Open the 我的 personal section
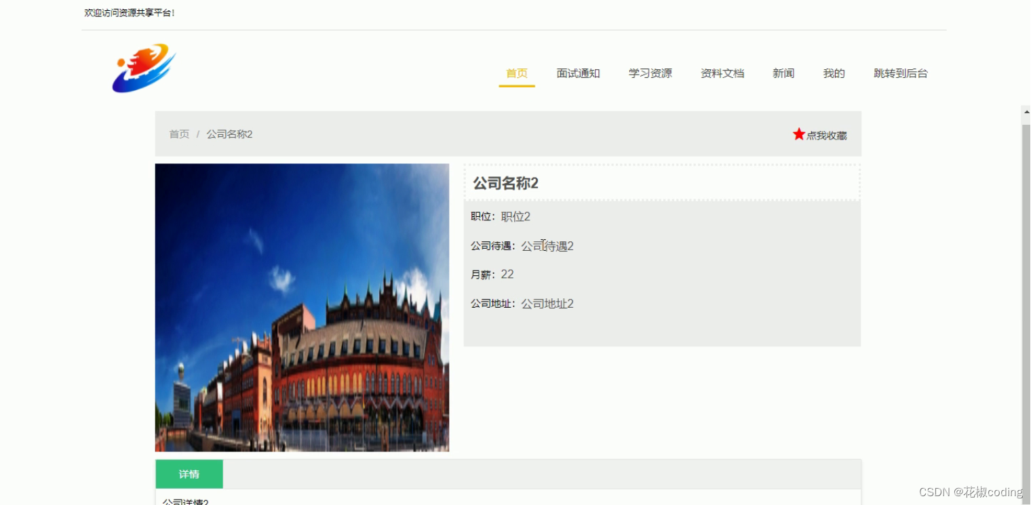The height and width of the screenshot is (505, 1033). pyautogui.click(x=833, y=73)
